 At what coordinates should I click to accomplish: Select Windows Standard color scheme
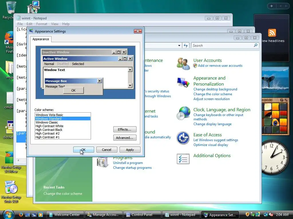tap(63, 119)
